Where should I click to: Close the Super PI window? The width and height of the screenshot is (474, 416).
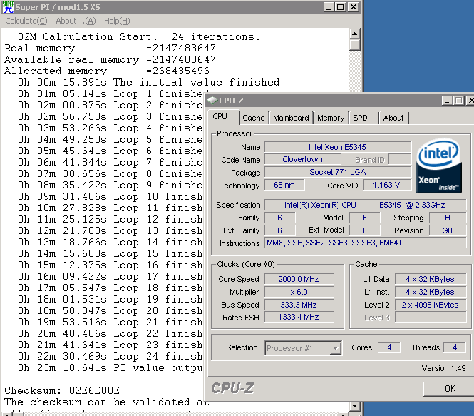353,6
